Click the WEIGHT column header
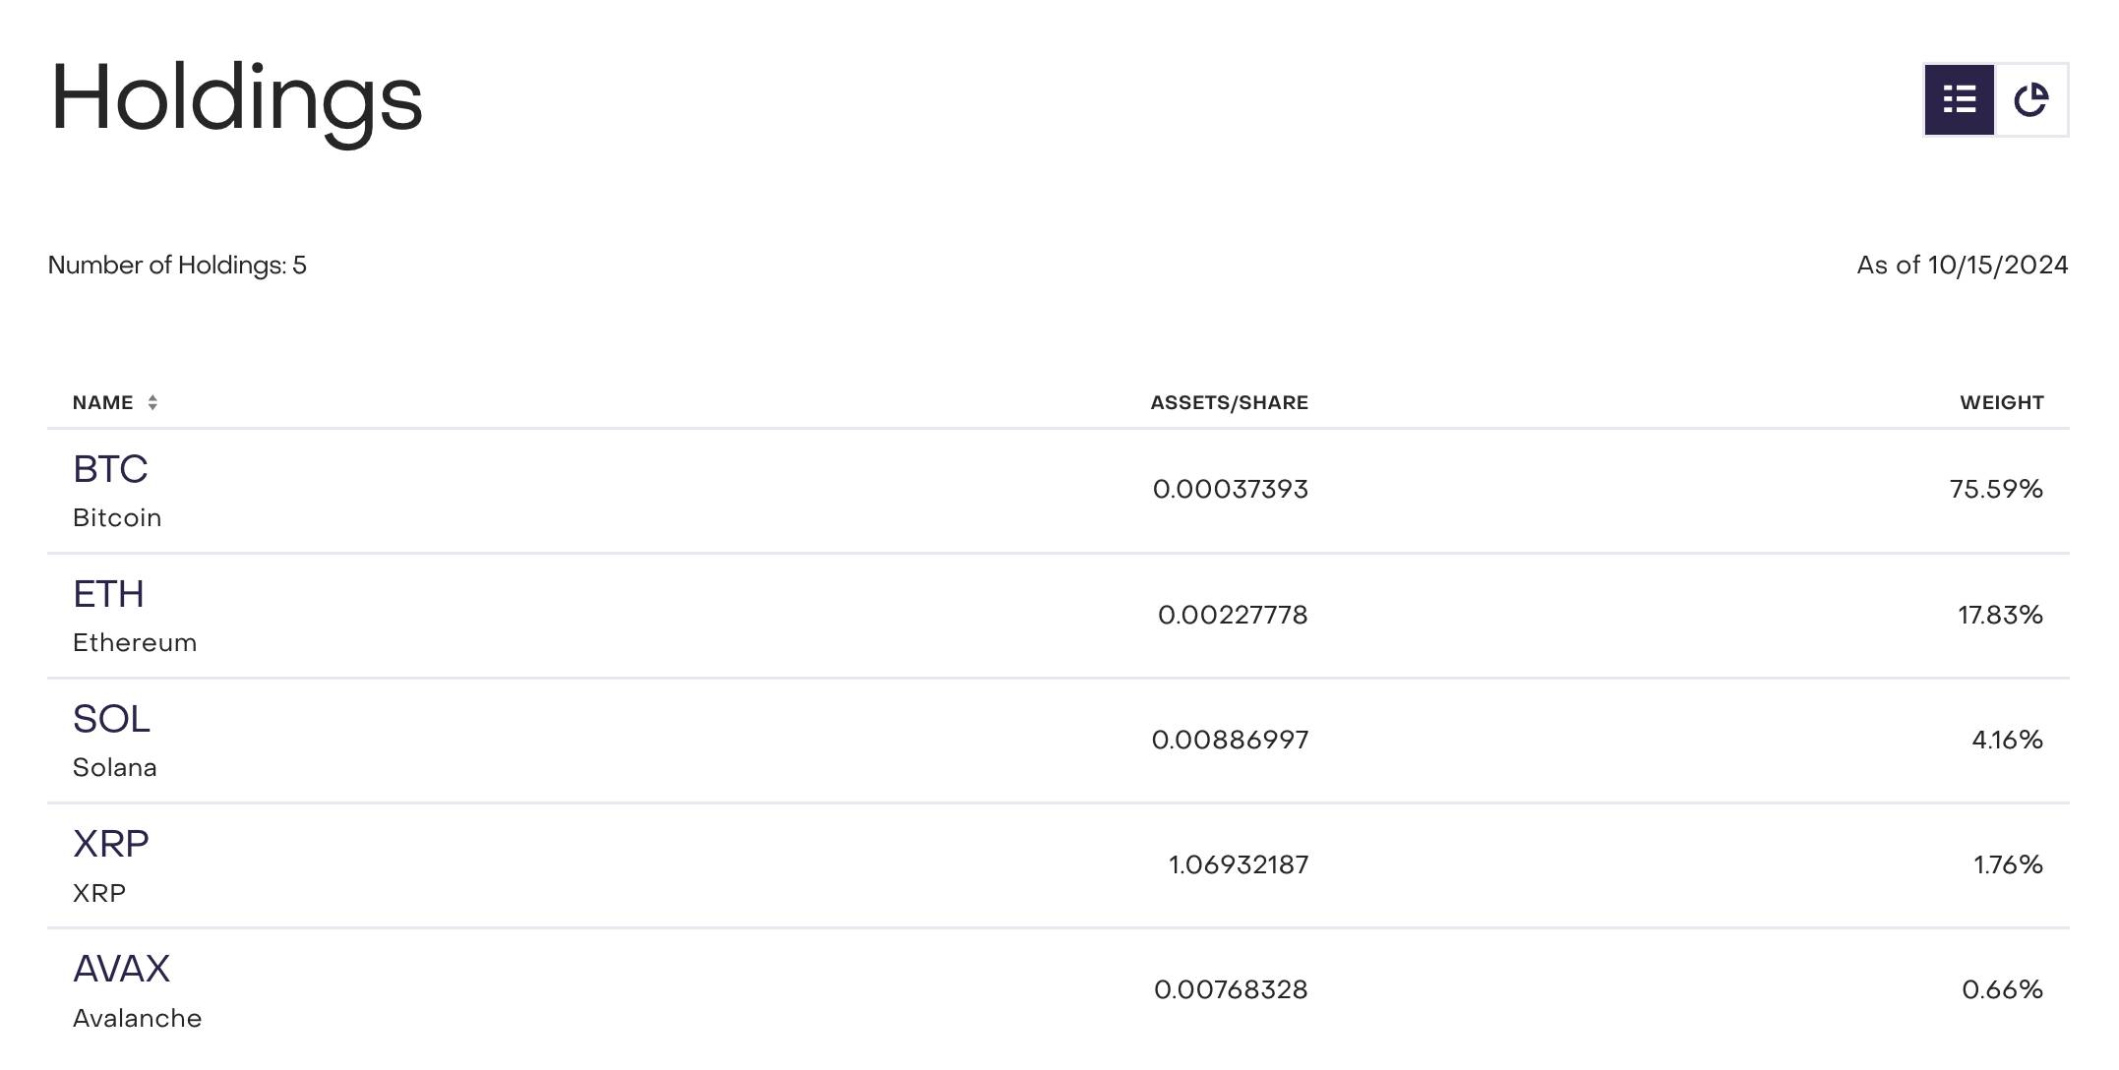Screen dimensions: 2119x1070 point(2002,402)
